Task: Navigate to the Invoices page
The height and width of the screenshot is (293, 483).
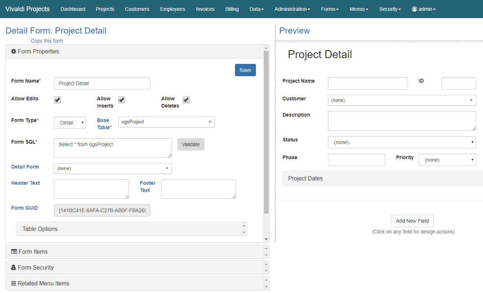Action: coord(205,9)
